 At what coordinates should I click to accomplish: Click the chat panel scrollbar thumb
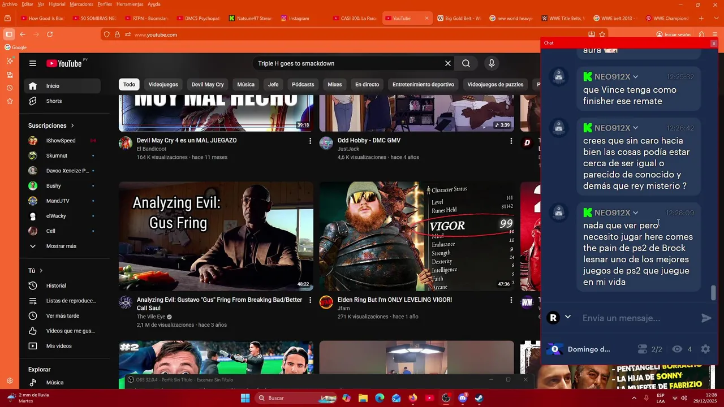pyautogui.click(x=713, y=293)
